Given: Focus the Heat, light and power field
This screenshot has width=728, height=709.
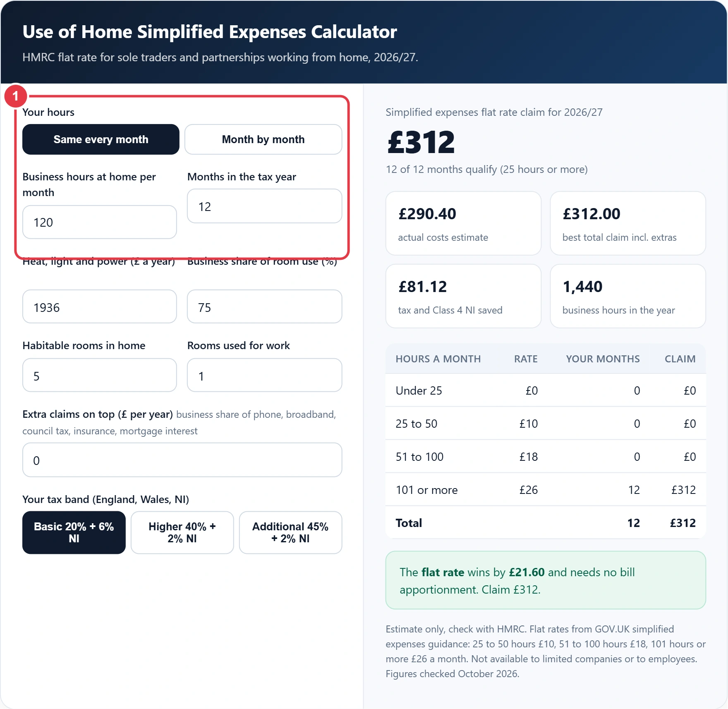Looking at the screenshot, I should 100,307.
